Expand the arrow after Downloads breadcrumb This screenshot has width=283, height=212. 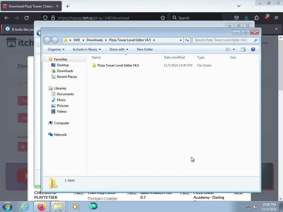pyautogui.click(x=106, y=40)
